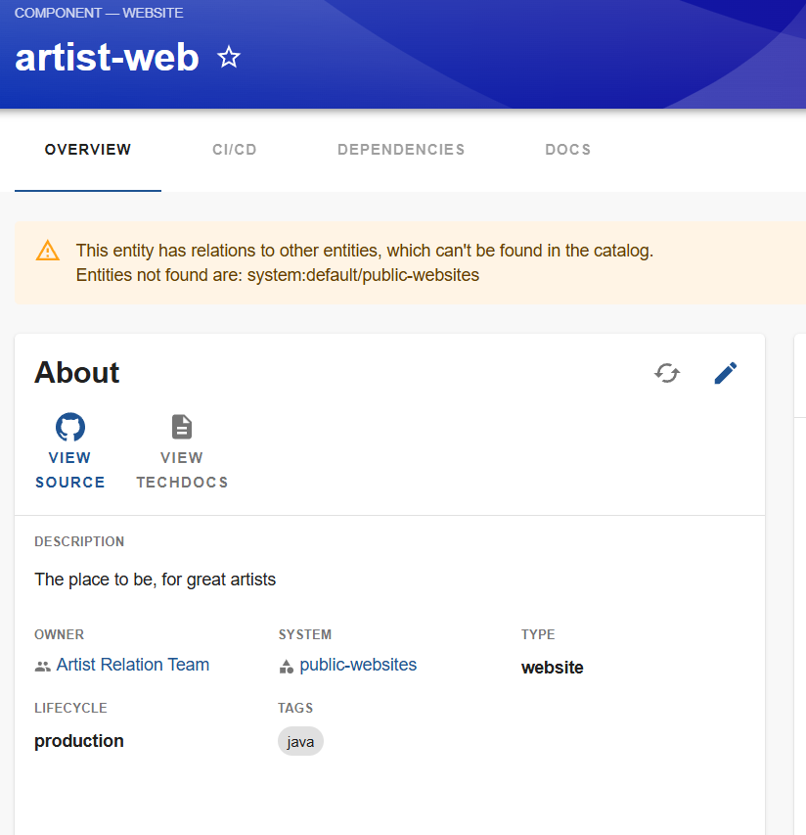Click the orange warning triangle icon
The height and width of the screenshot is (835, 806).
tap(48, 251)
